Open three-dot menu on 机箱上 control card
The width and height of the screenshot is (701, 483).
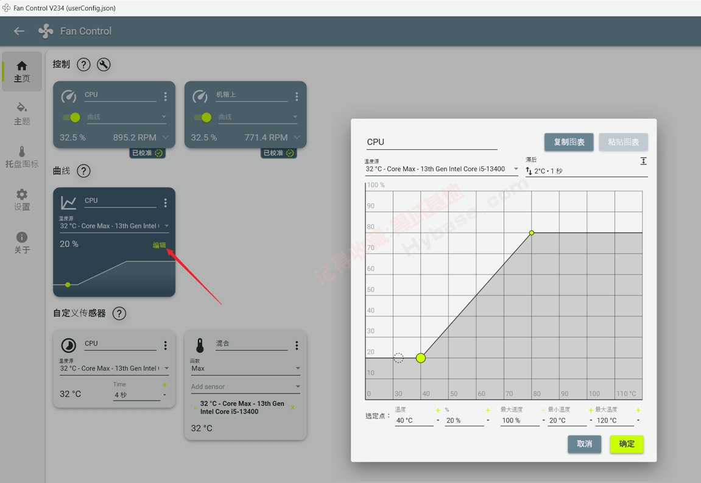click(297, 97)
